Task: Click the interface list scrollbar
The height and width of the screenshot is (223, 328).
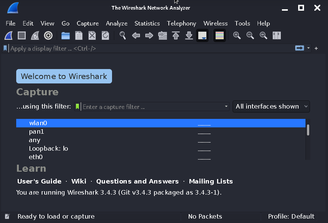Action: (308, 130)
